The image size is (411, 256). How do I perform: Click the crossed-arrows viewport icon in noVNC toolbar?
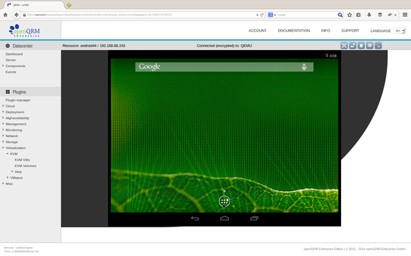pos(344,46)
